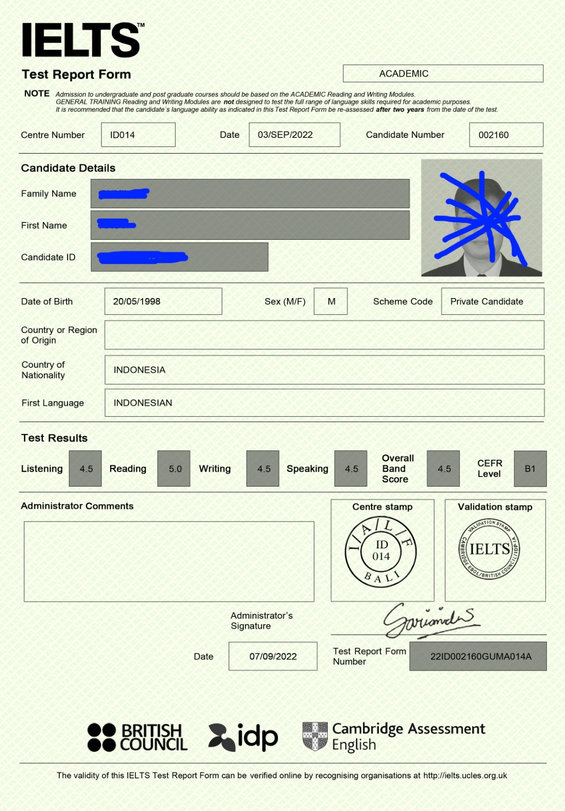Click the Reading score 5.0 box

pyautogui.click(x=174, y=468)
